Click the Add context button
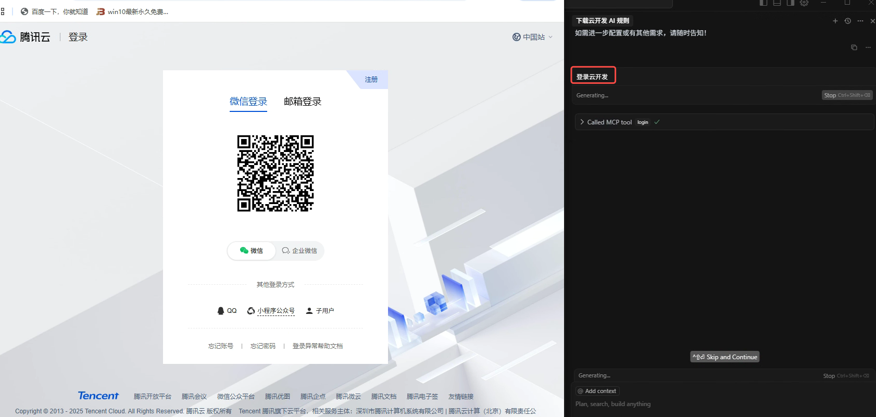This screenshot has height=417, width=876. tap(597, 391)
